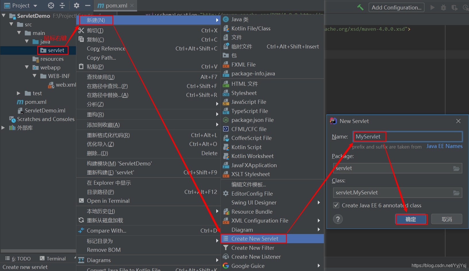The width and height of the screenshot is (469, 271).
Task: Click Add Configuration... button
Action: click(396, 7)
